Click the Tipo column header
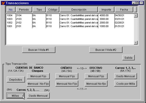This screenshot has width=146, height=103. (39, 10)
